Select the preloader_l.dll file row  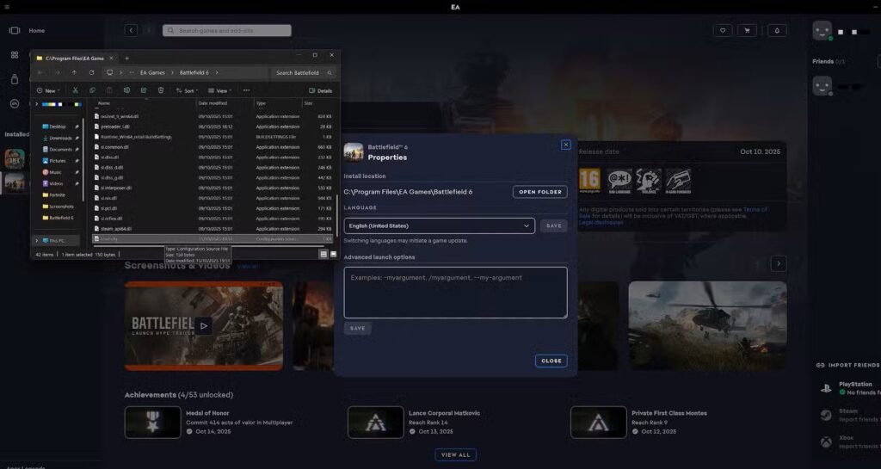click(x=213, y=127)
